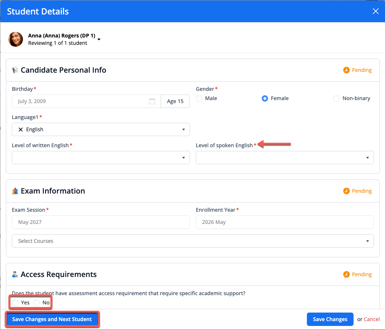Click the calendar icon in Birthday field
The width and height of the screenshot is (385, 330).
click(152, 101)
